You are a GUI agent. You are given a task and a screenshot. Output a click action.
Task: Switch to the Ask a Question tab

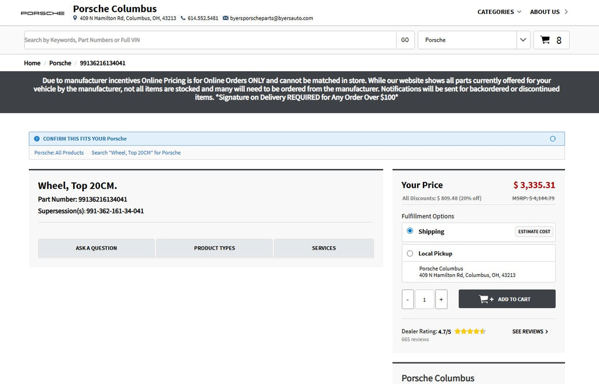[97, 248]
